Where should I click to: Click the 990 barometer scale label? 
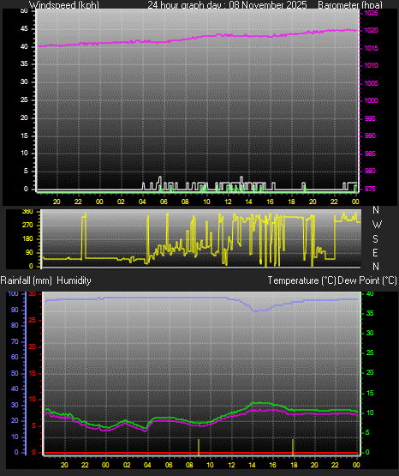[370, 136]
